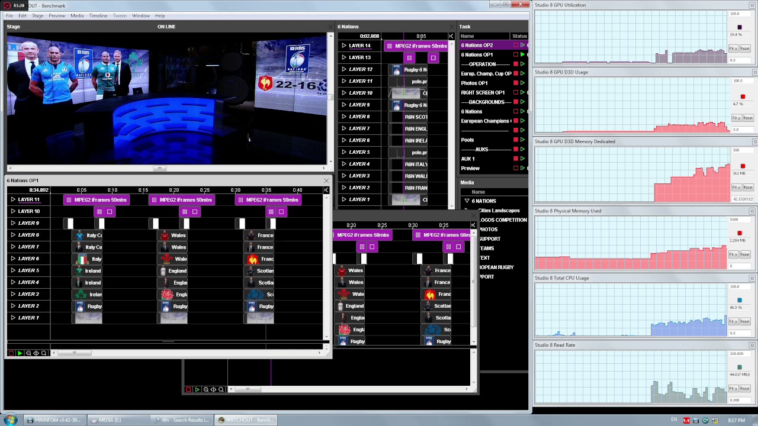Select first MPEG2 iFrames cue on OP1 LAYER 11
Screen dimensions: 758x426
[98, 200]
